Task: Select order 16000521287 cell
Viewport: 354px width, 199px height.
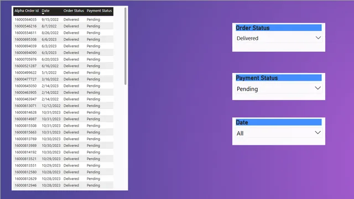Action: [x=25, y=66]
